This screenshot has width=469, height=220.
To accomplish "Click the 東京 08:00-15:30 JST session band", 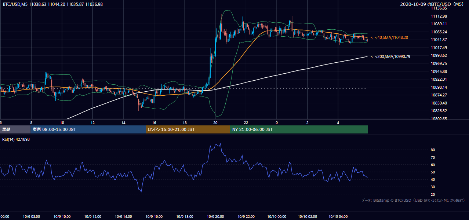I will point(88,129).
